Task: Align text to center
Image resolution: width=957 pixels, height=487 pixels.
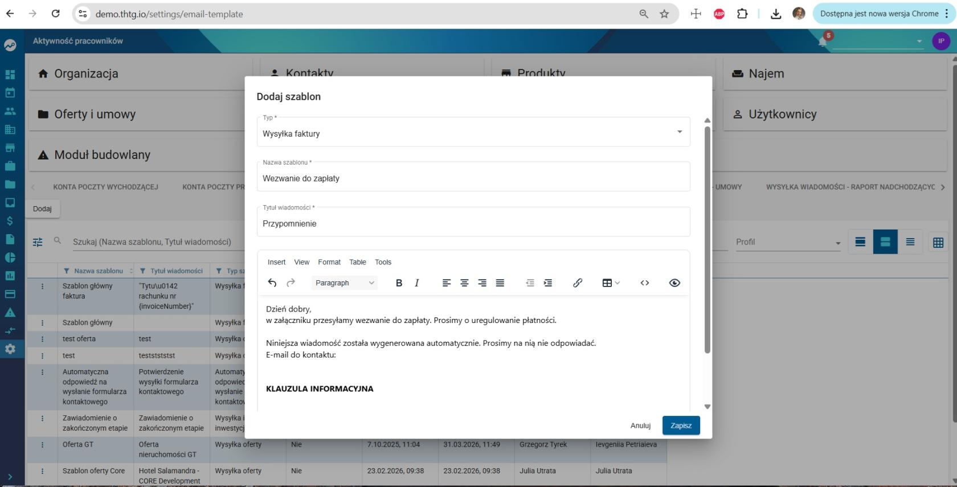Action: pyautogui.click(x=464, y=283)
